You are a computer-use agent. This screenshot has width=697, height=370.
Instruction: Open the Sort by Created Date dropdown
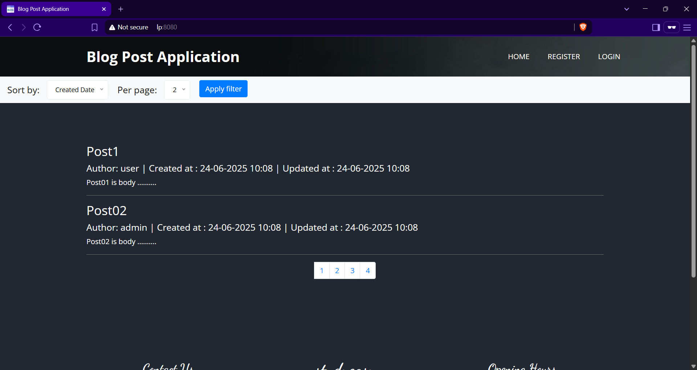pos(77,90)
